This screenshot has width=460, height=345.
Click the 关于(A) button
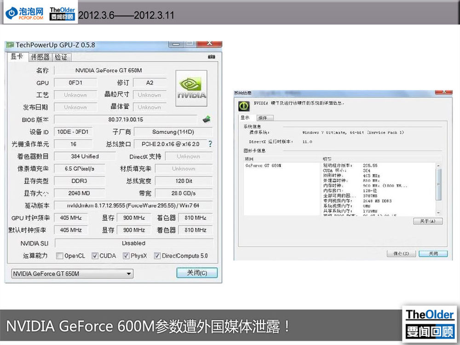point(428,221)
